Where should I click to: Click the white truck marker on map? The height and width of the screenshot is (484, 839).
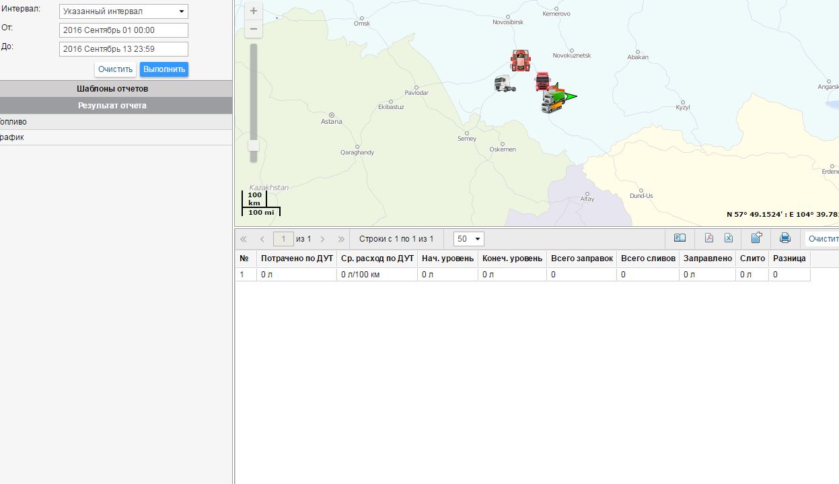(x=504, y=84)
